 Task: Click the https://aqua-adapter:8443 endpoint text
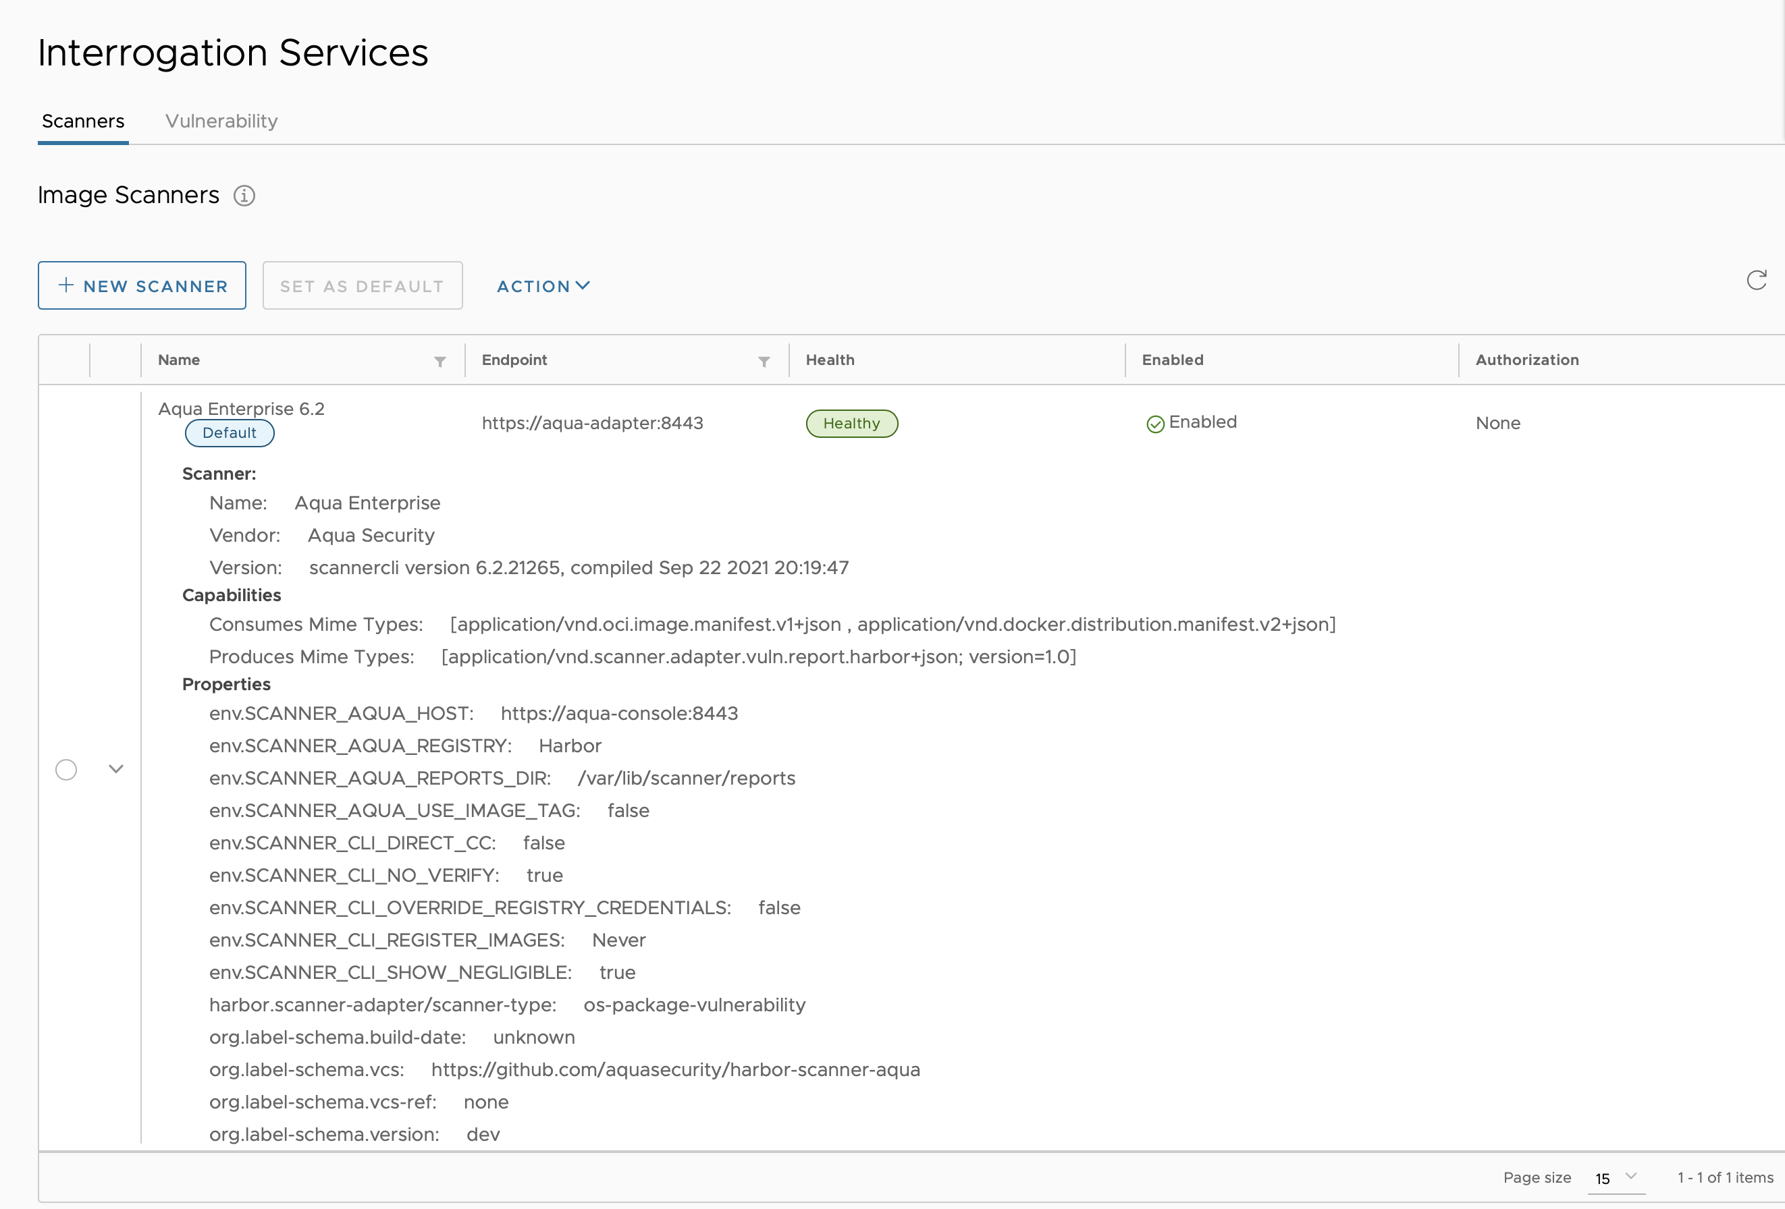click(x=592, y=423)
